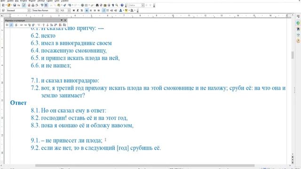Open the Gallery icon in standard toolbar

pos(105,5)
